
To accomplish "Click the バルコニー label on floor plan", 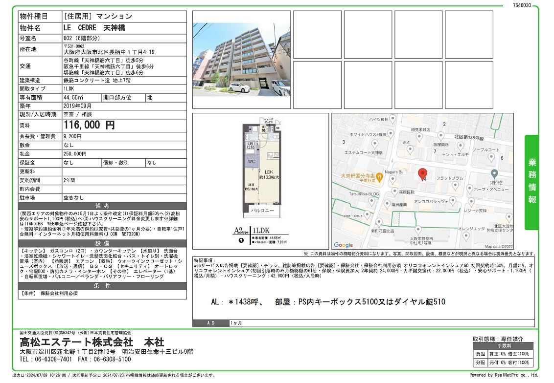I will pos(262,211).
